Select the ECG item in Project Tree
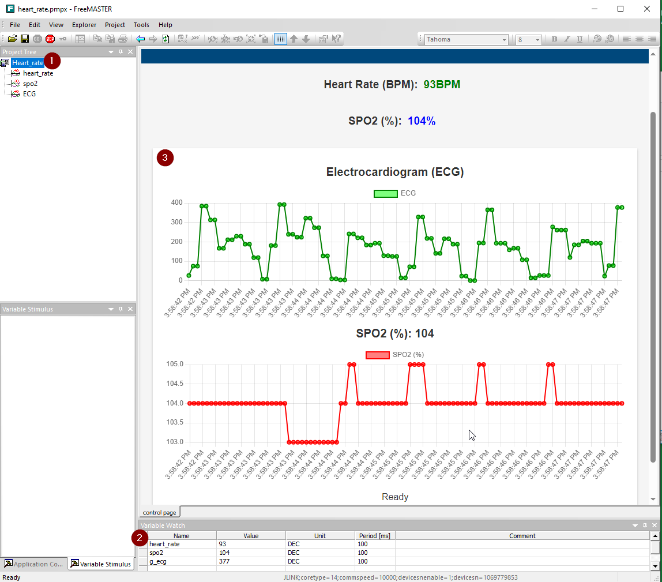Screen dimensions: 662x582 click(x=29, y=93)
